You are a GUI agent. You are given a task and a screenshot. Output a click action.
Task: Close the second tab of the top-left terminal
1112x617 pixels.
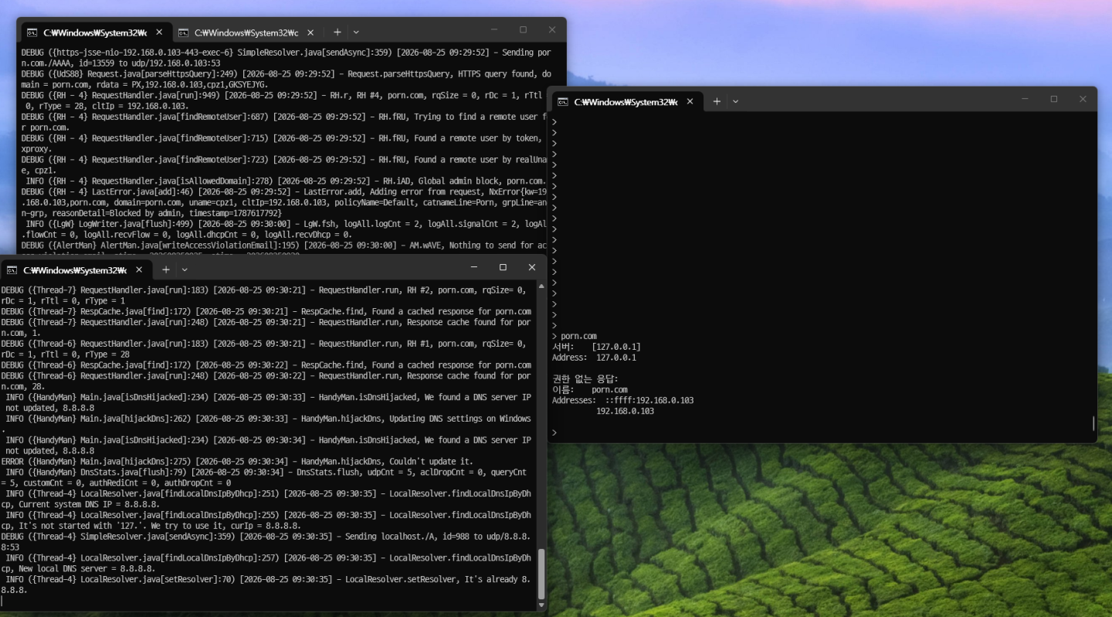tap(310, 32)
